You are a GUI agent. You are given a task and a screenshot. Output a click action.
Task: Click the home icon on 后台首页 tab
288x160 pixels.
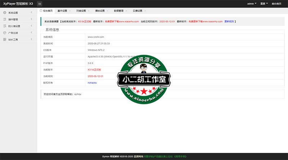[41, 11]
